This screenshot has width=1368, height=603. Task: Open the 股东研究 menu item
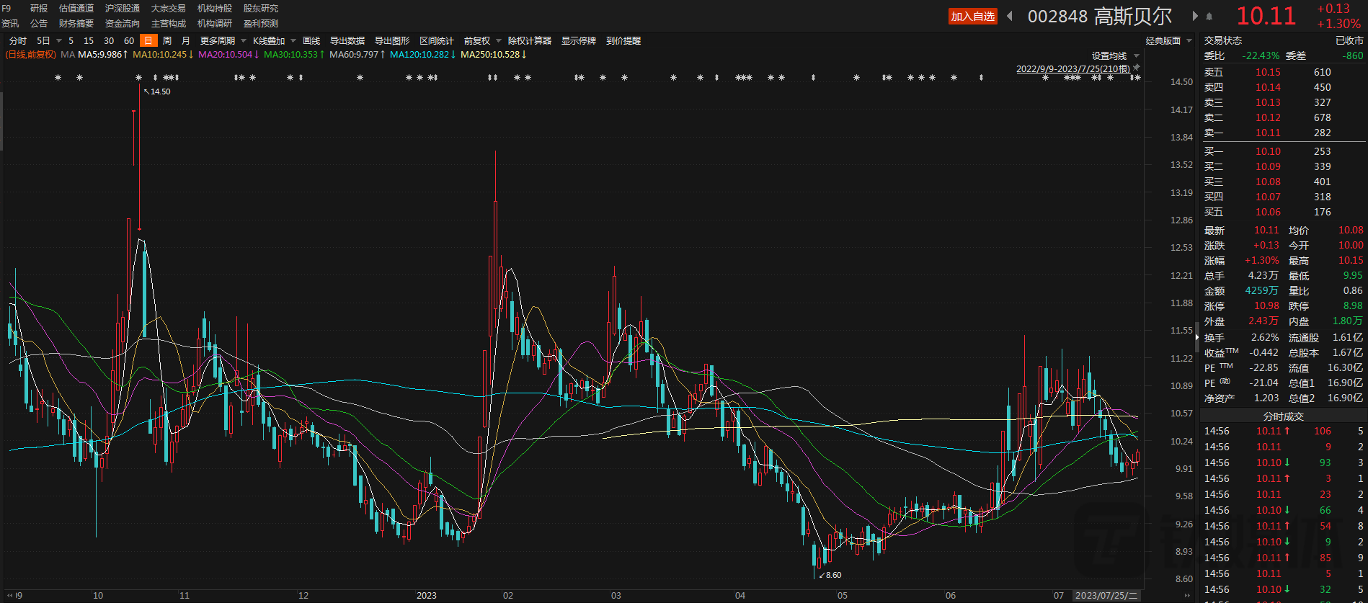click(x=260, y=9)
